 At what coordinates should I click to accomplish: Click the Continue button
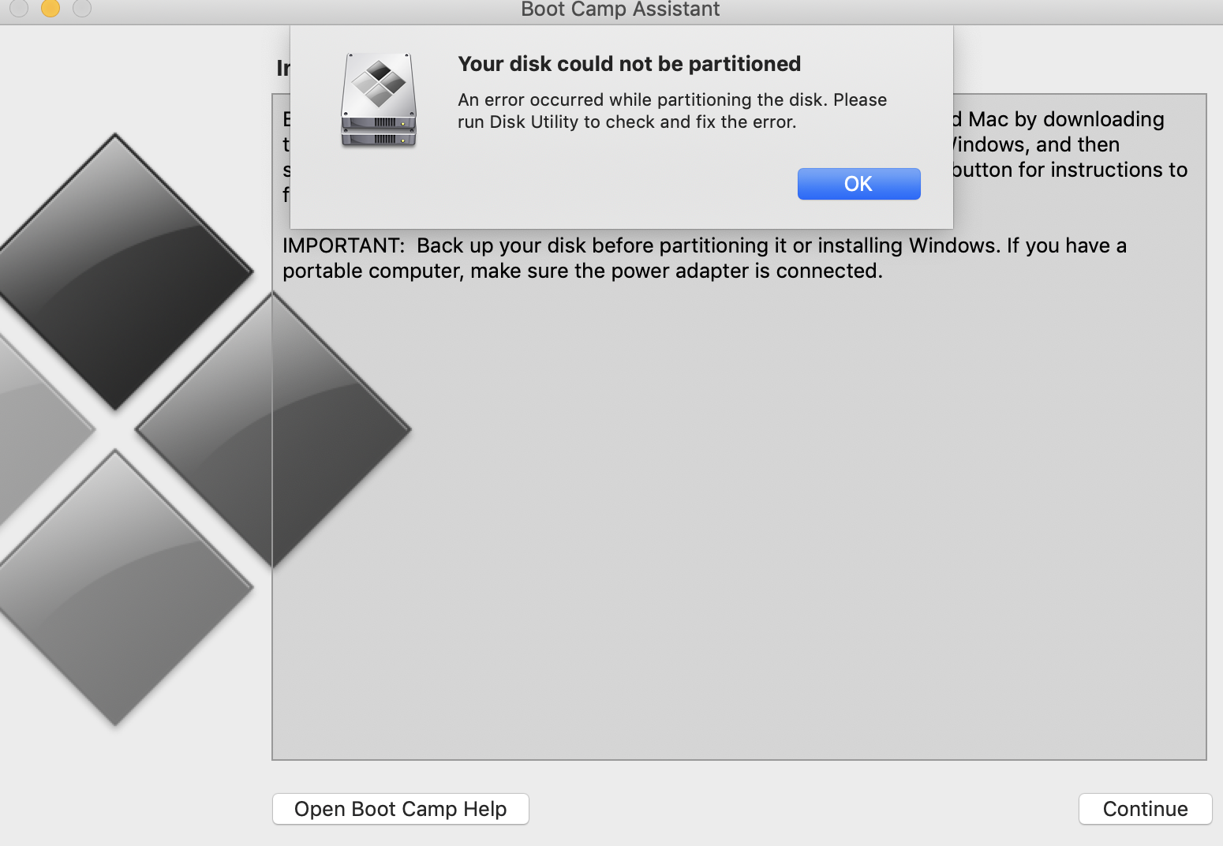click(1145, 809)
